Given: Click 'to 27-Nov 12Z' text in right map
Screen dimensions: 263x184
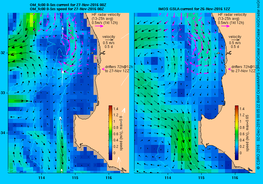Looking at the screenshot, I should (x=243, y=71).
